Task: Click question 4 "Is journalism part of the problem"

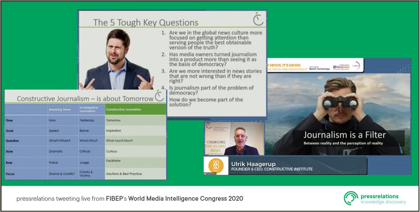Action: [x=208, y=90]
